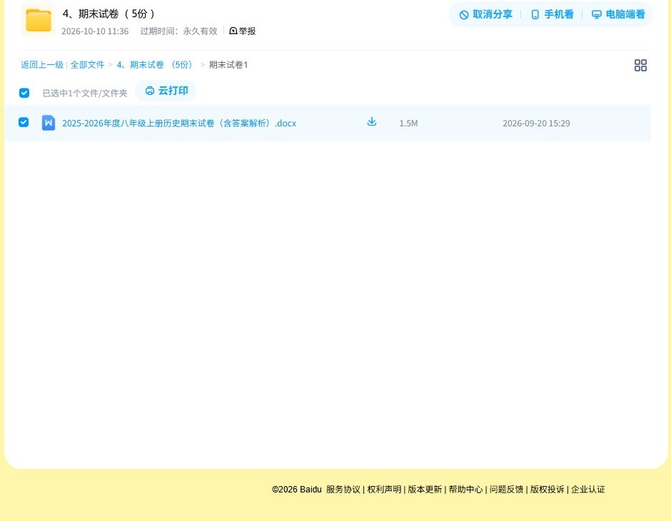Cancel sharing with 取消分享 button
This screenshot has width=671, height=521.
(x=485, y=14)
